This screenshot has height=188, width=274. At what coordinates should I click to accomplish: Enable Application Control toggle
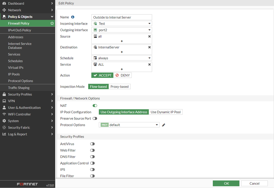pyautogui.click(x=92, y=163)
